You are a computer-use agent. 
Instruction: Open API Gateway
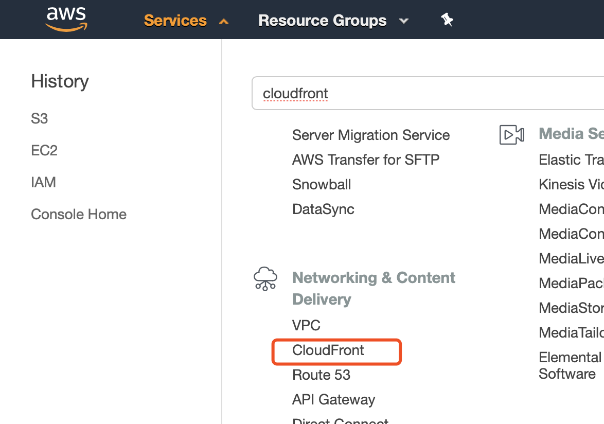click(x=333, y=399)
